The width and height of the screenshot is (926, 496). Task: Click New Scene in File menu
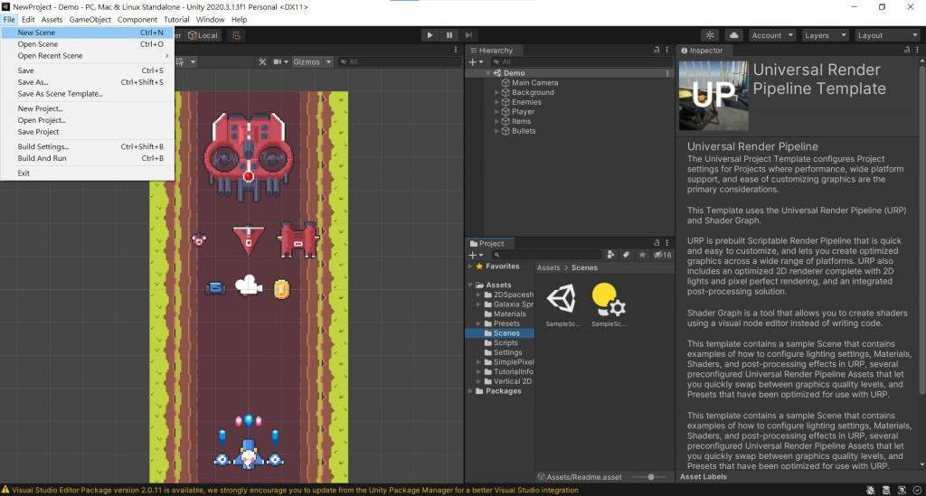click(x=88, y=33)
